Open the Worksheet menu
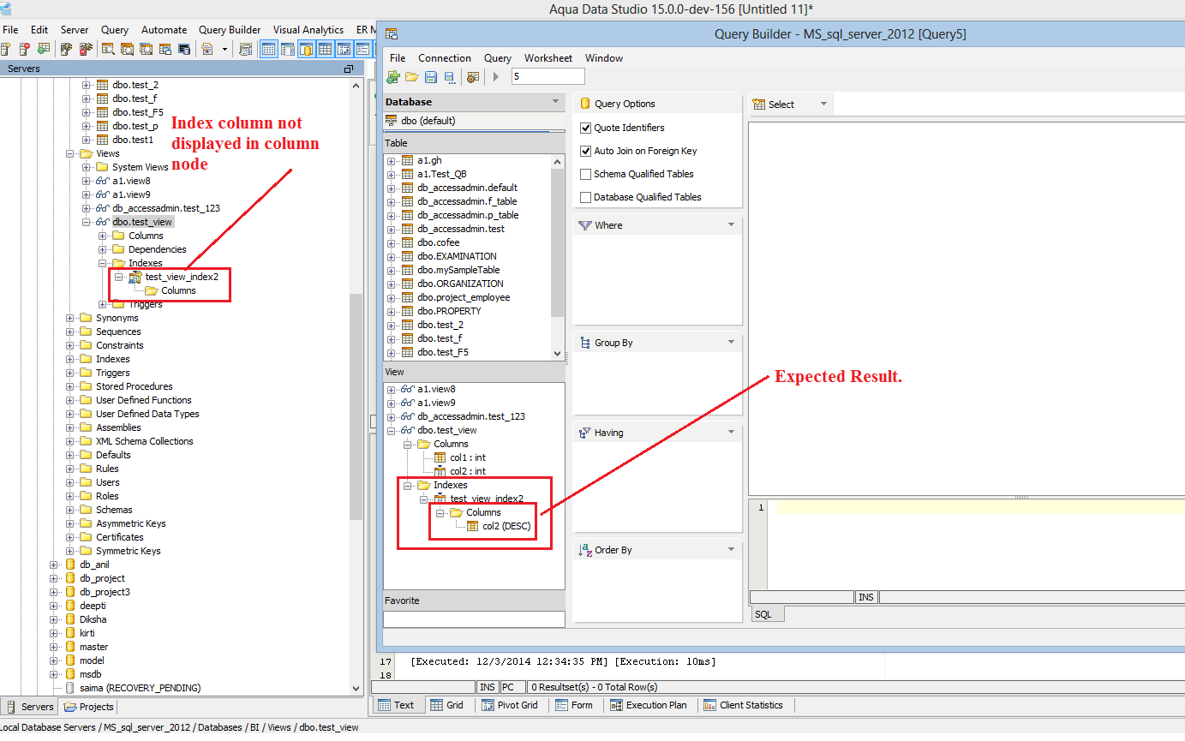Screen dimensions: 1185x741 pyautogui.click(x=548, y=58)
